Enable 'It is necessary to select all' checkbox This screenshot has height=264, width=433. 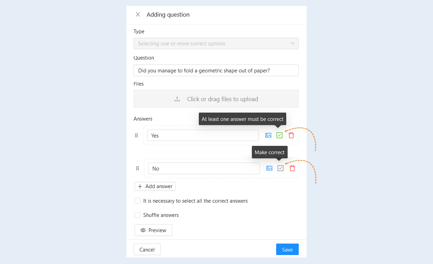[137, 201]
